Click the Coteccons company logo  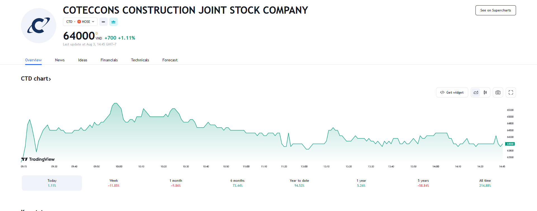click(39, 26)
